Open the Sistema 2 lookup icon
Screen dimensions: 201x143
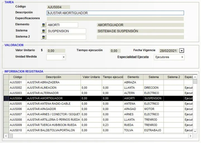coord(43,37)
